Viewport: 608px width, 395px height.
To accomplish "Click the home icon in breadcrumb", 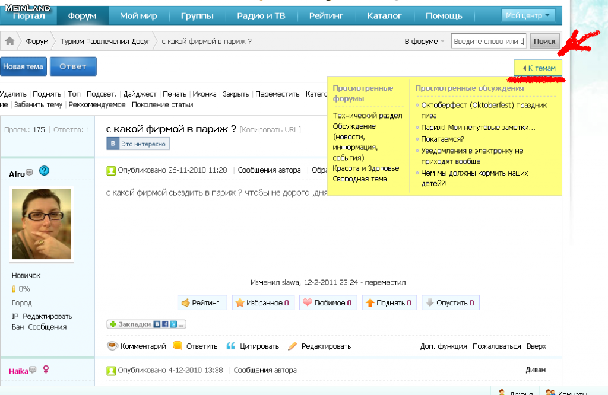I will pyautogui.click(x=9, y=42).
